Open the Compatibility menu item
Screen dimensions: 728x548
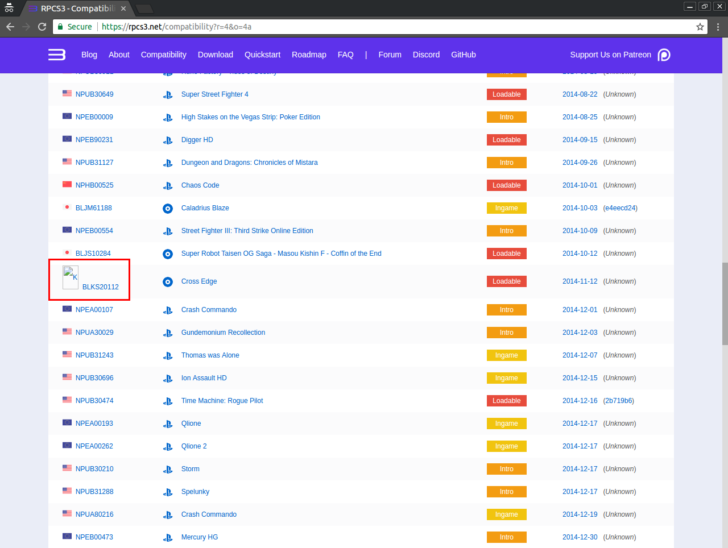163,55
